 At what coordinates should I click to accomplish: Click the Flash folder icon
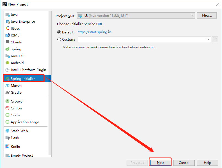7,138
